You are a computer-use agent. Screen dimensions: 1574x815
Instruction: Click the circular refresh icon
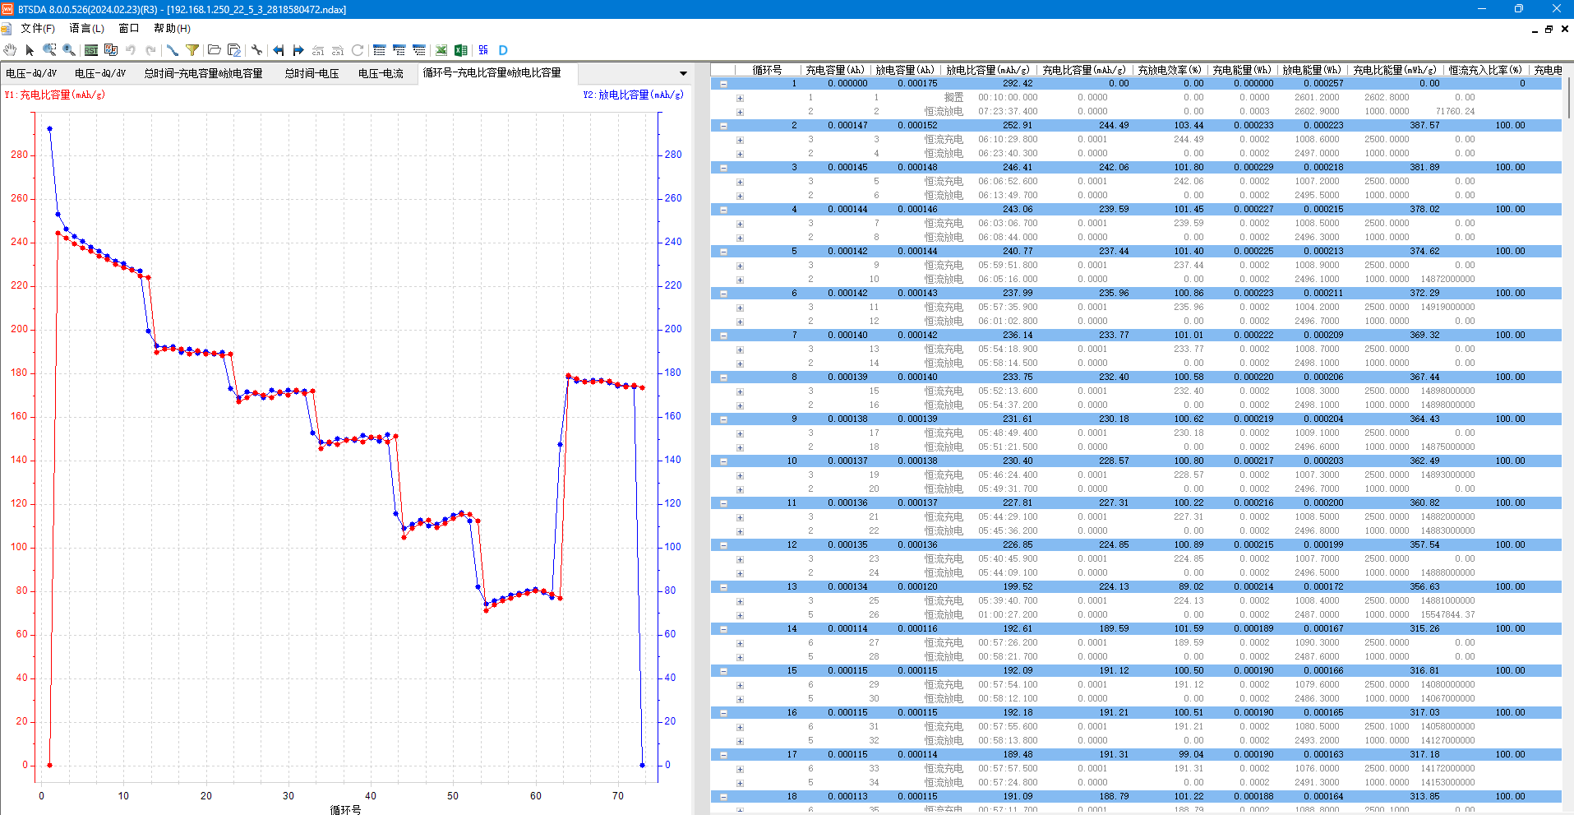358,50
